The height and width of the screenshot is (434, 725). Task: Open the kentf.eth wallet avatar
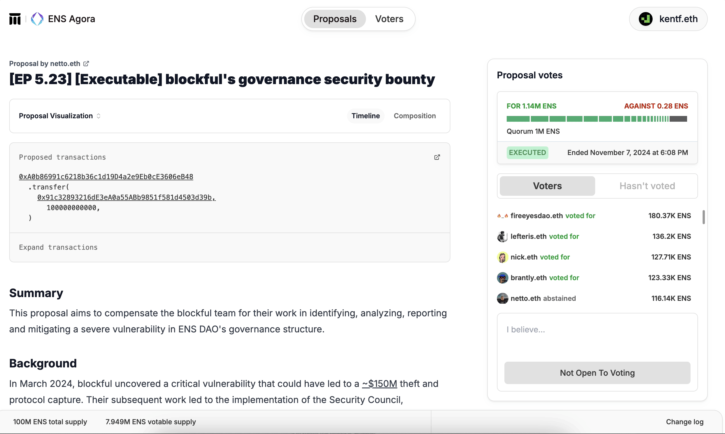[x=645, y=19]
